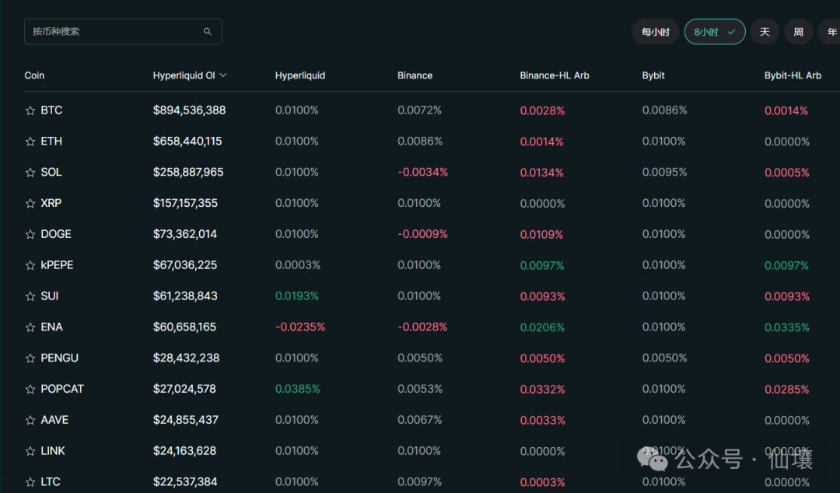This screenshot has height=493, width=840.
Task: Open the Hyperliquid OI sort chevron
Action: pyautogui.click(x=223, y=75)
